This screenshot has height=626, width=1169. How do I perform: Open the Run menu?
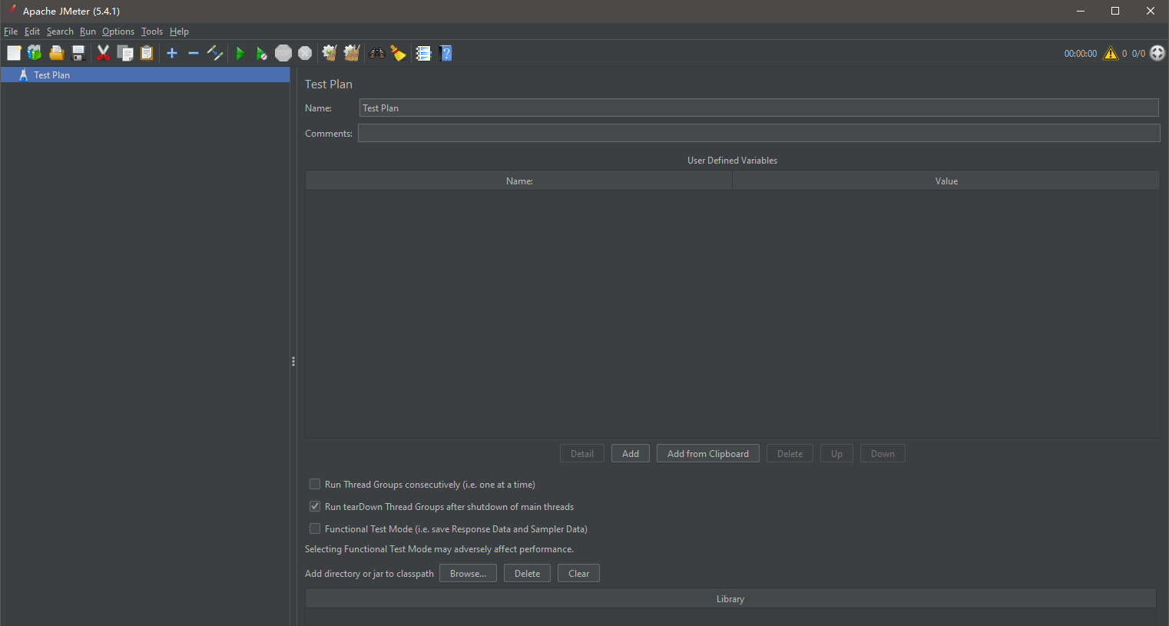(x=88, y=31)
